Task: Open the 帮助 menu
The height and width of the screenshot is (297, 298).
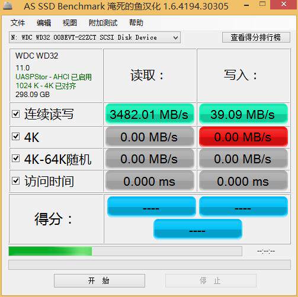Action: tap(136, 23)
